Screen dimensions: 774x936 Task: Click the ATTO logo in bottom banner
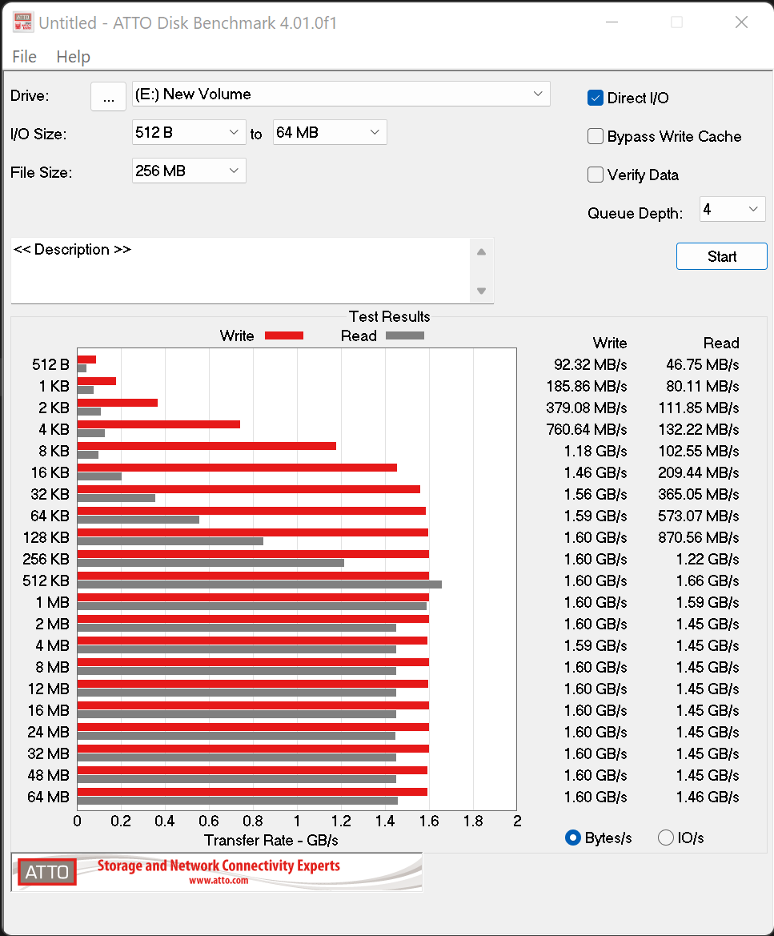coord(47,872)
